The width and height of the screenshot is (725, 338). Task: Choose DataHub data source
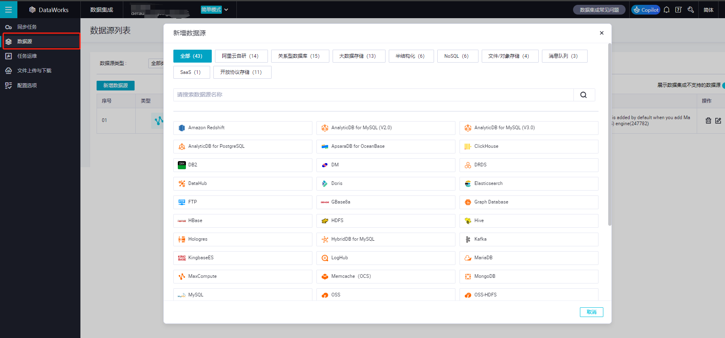(x=243, y=184)
